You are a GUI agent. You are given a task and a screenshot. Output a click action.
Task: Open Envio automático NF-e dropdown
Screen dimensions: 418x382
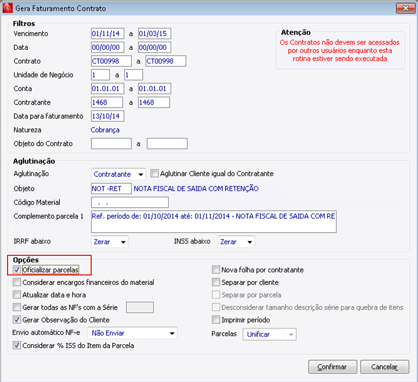click(x=132, y=333)
